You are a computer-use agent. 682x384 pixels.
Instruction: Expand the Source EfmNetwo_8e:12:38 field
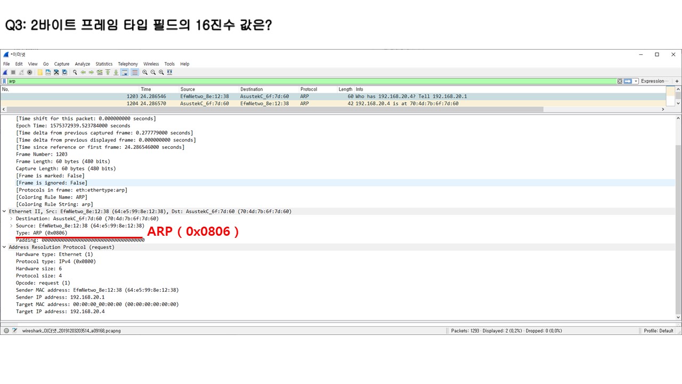11,226
